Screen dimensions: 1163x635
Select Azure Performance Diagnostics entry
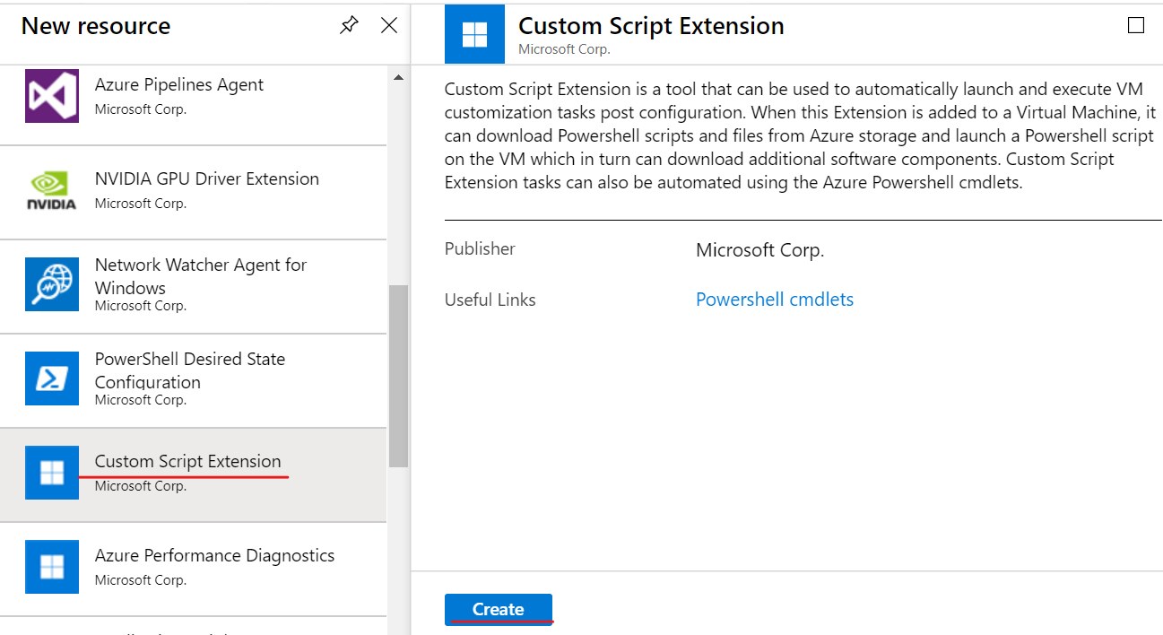pyautogui.click(x=193, y=570)
